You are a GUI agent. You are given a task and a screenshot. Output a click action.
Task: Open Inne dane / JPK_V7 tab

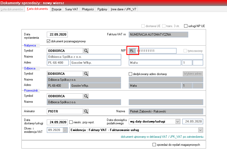pyautogui.click(x=123, y=9)
